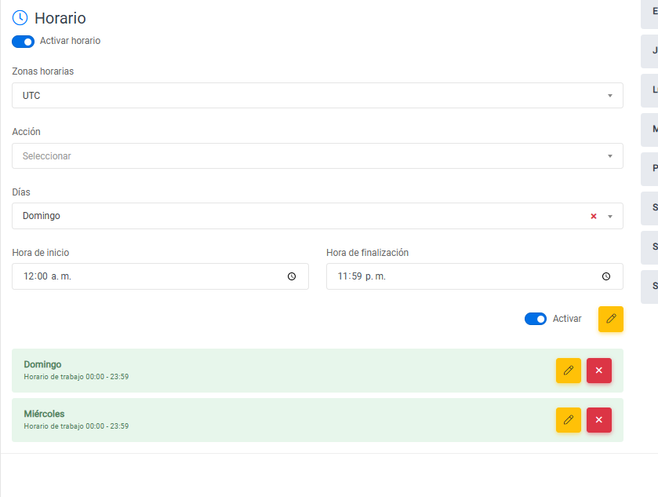
Task: Edit the Miércoles schedule with pencil icon
Action: (x=569, y=420)
